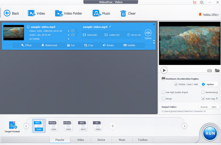221x145 pixels.
Task: Add a Video Folder
Action: [x=69, y=13]
